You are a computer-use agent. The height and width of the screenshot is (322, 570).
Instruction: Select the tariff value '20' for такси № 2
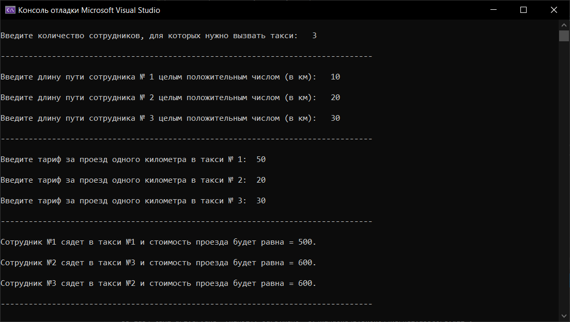tap(262, 180)
